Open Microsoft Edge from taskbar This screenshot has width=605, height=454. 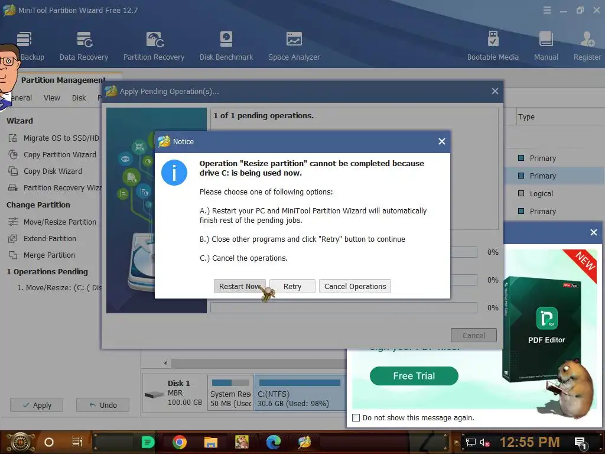click(273, 442)
